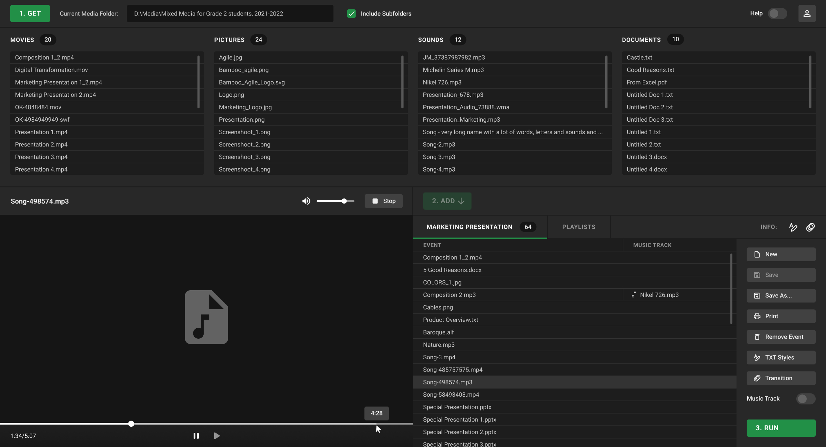This screenshot has height=447, width=826.
Task: Switch to the Playlists tab
Action: [x=579, y=227]
